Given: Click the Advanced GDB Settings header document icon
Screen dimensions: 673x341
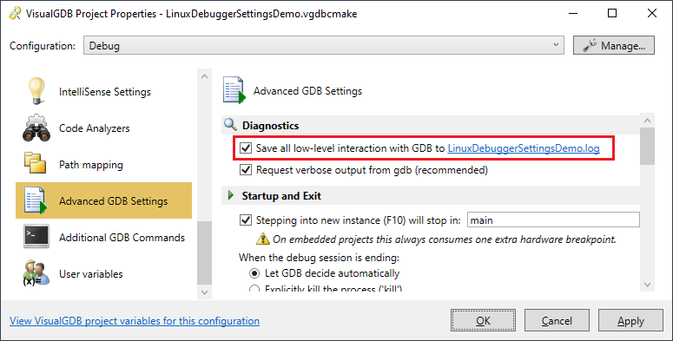Looking at the screenshot, I should click(x=234, y=90).
